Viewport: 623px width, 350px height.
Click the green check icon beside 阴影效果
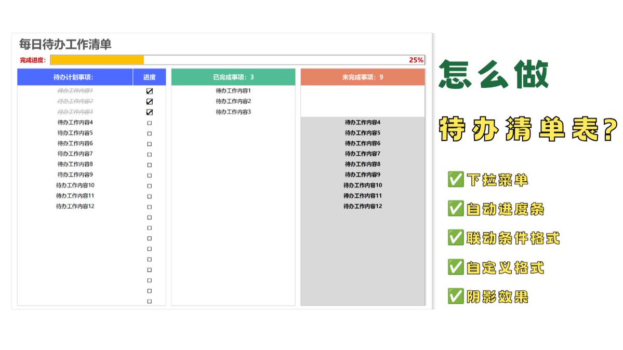tap(455, 296)
